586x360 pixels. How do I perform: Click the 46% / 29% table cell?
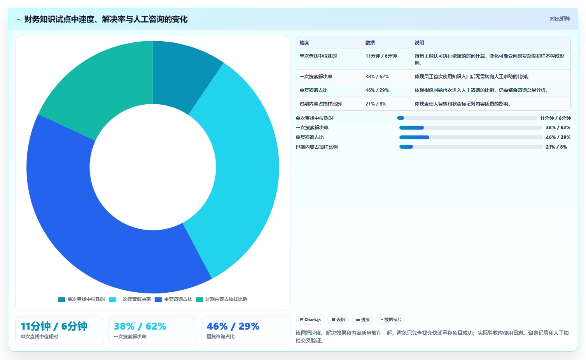(x=377, y=90)
